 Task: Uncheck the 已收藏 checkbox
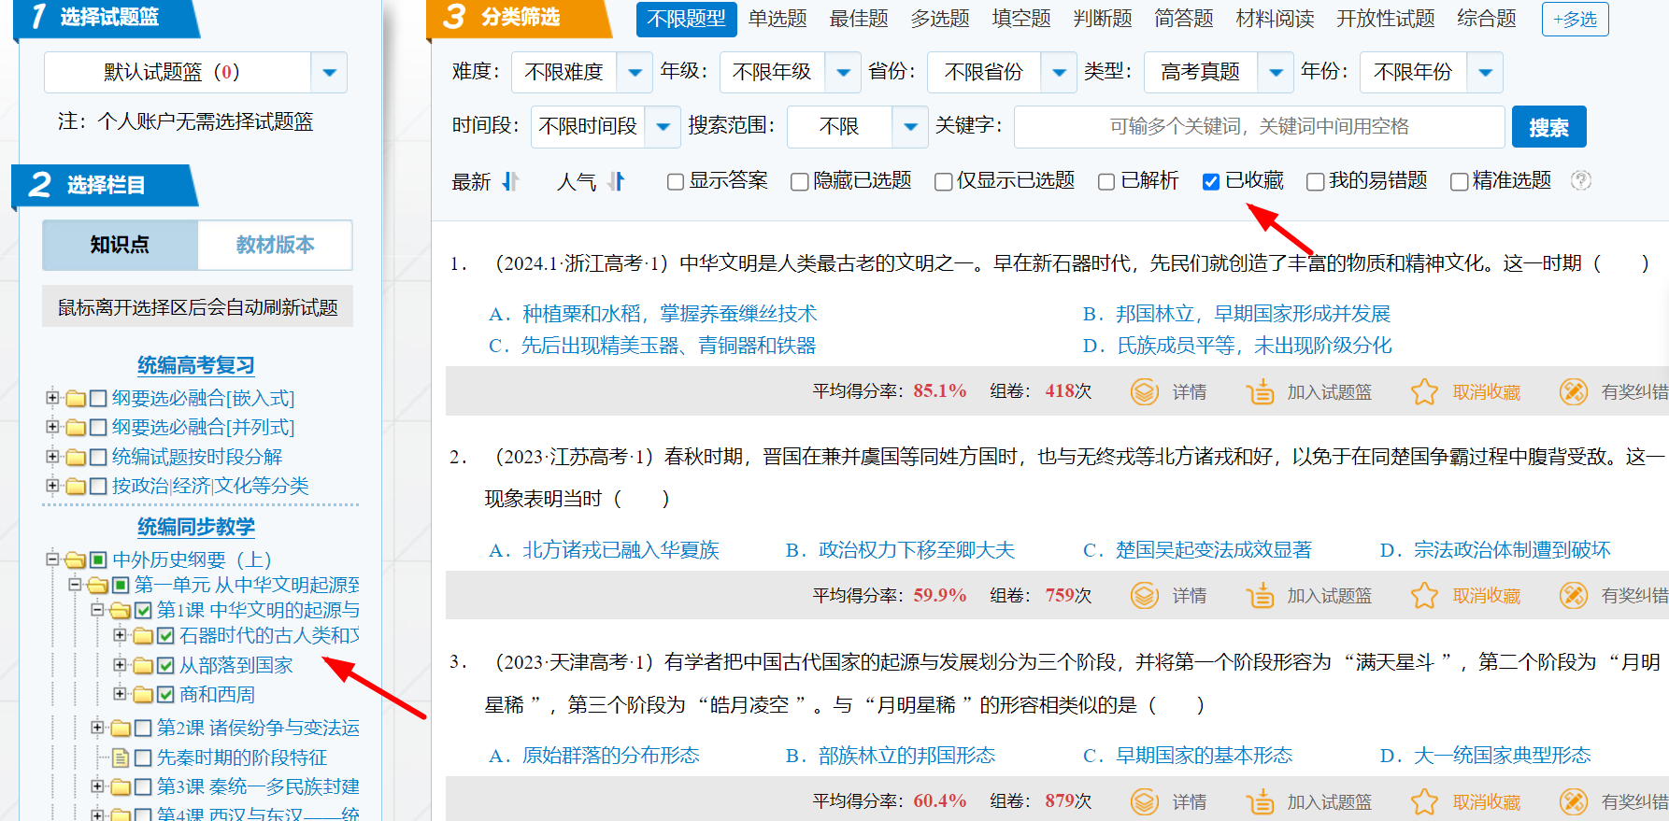coord(1211,182)
